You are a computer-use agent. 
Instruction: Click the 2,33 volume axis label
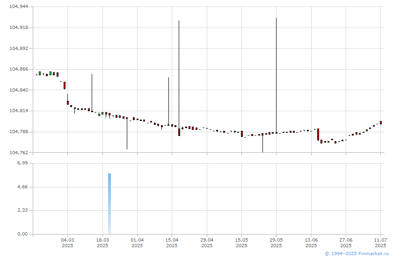click(22, 210)
